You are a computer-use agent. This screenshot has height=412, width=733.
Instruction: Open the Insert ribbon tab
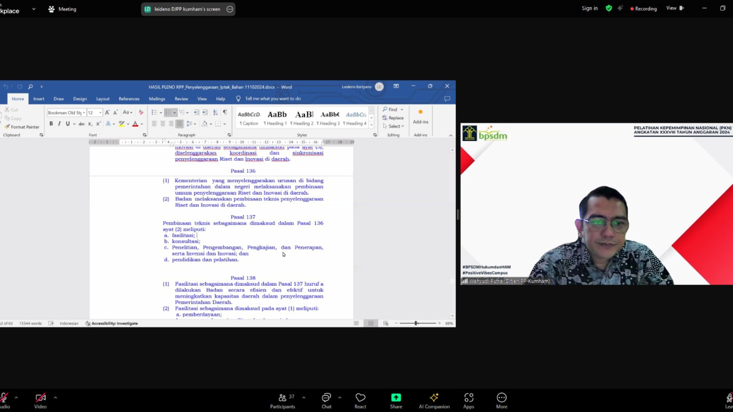[x=39, y=99]
